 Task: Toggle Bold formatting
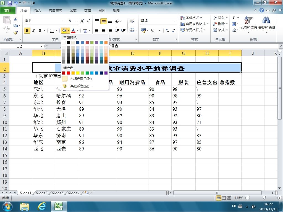pyautogui.click(x=27, y=30)
